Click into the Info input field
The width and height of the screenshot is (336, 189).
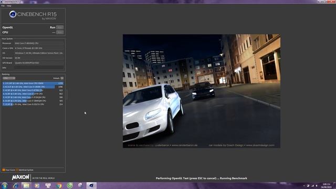tap(39, 68)
